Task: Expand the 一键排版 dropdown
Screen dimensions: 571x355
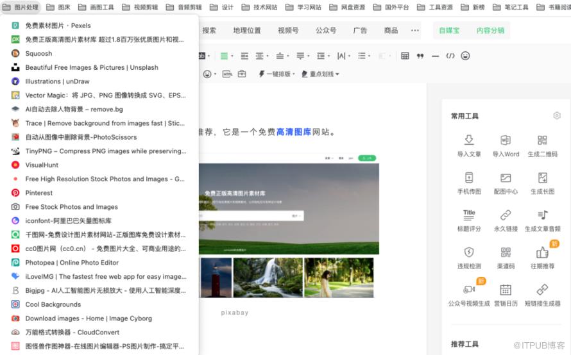Action: (277, 74)
